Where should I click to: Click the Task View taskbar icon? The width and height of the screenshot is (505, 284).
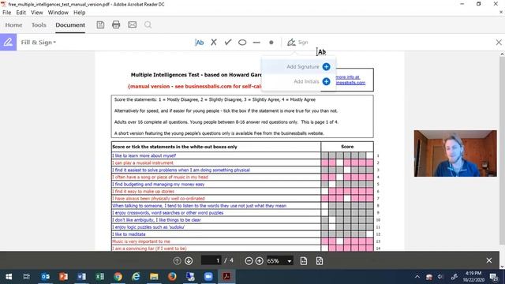pos(27,277)
